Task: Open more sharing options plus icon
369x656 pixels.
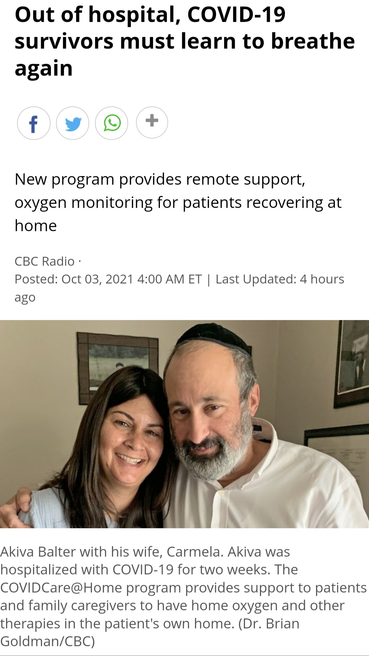Action: pyautogui.click(x=152, y=122)
